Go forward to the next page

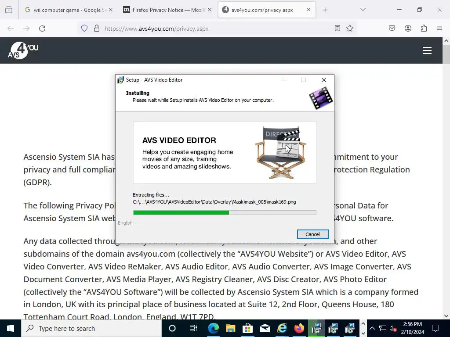tap(26, 29)
